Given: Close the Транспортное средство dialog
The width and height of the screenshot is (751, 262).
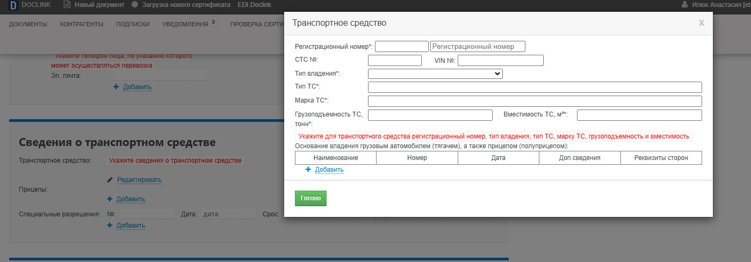Looking at the screenshot, I should pyautogui.click(x=702, y=23).
